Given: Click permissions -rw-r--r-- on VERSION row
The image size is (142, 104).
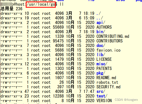Looking at the screenshot, I should coord(11,101).
